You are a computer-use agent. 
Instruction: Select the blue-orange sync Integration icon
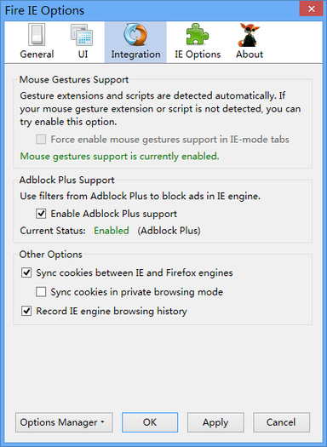[x=135, y=35]
